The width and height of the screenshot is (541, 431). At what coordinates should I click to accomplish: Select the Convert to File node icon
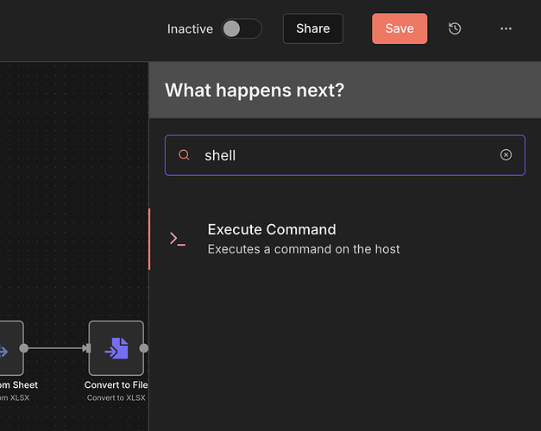point(116,348)
